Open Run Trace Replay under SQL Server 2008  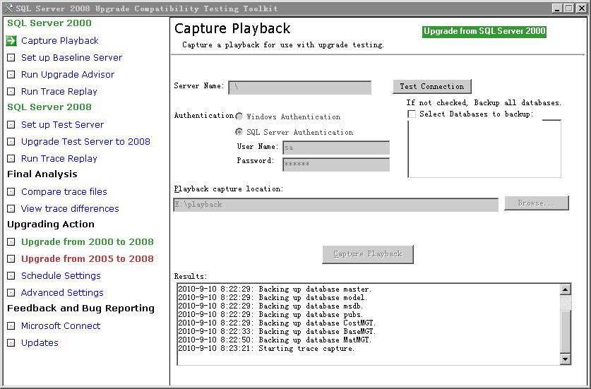tap(59, 159)
